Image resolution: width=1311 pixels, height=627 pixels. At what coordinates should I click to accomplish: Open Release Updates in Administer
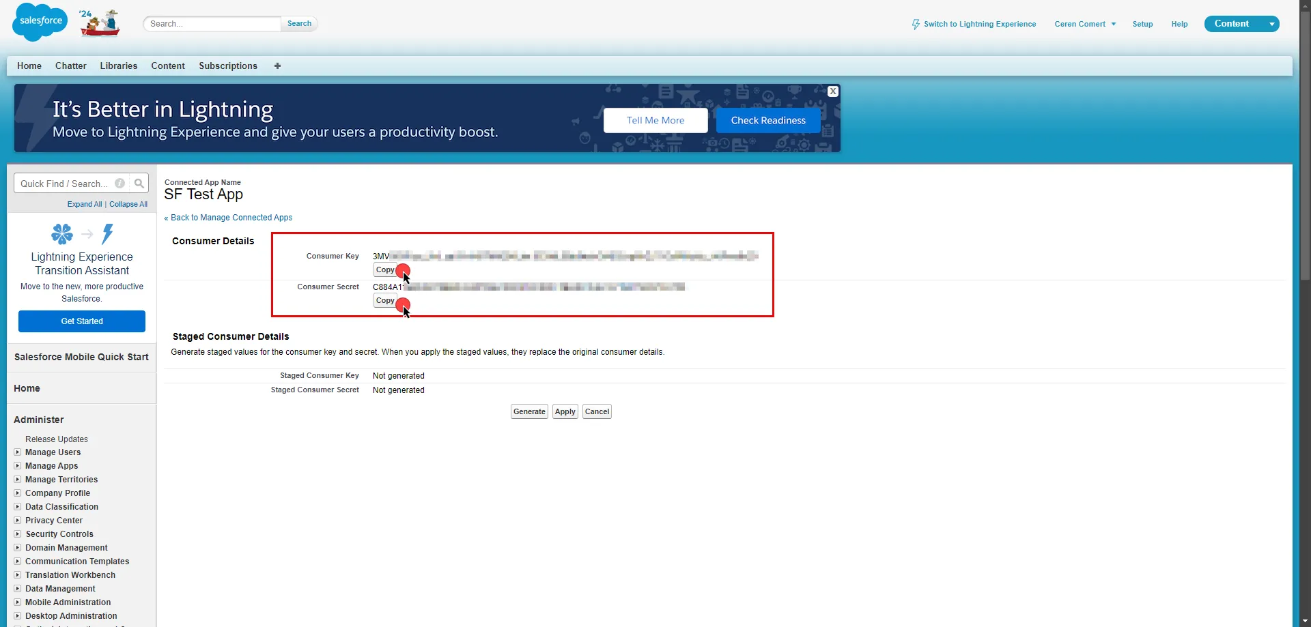pos(57,439)
